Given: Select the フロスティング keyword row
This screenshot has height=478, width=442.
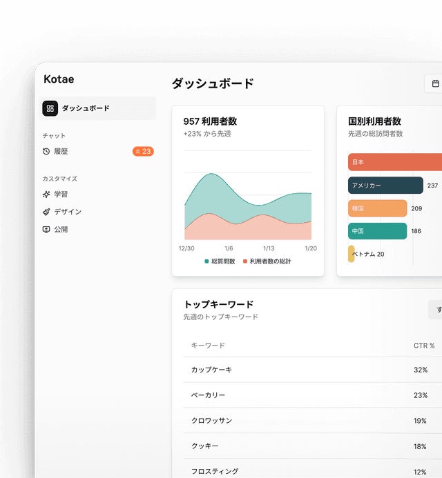Looking at the screenshot, I should point(313,468).
